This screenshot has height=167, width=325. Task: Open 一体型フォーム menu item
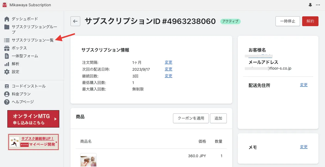click(x=25, y=56)
